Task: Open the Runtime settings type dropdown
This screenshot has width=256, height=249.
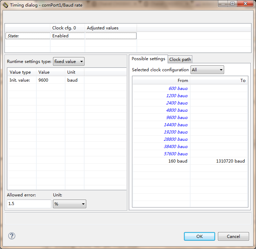Action: tap(69, 62)
